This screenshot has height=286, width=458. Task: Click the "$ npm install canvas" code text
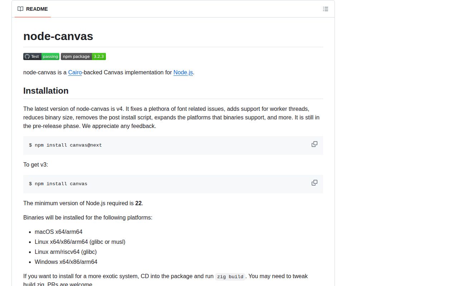click(58, 184)
